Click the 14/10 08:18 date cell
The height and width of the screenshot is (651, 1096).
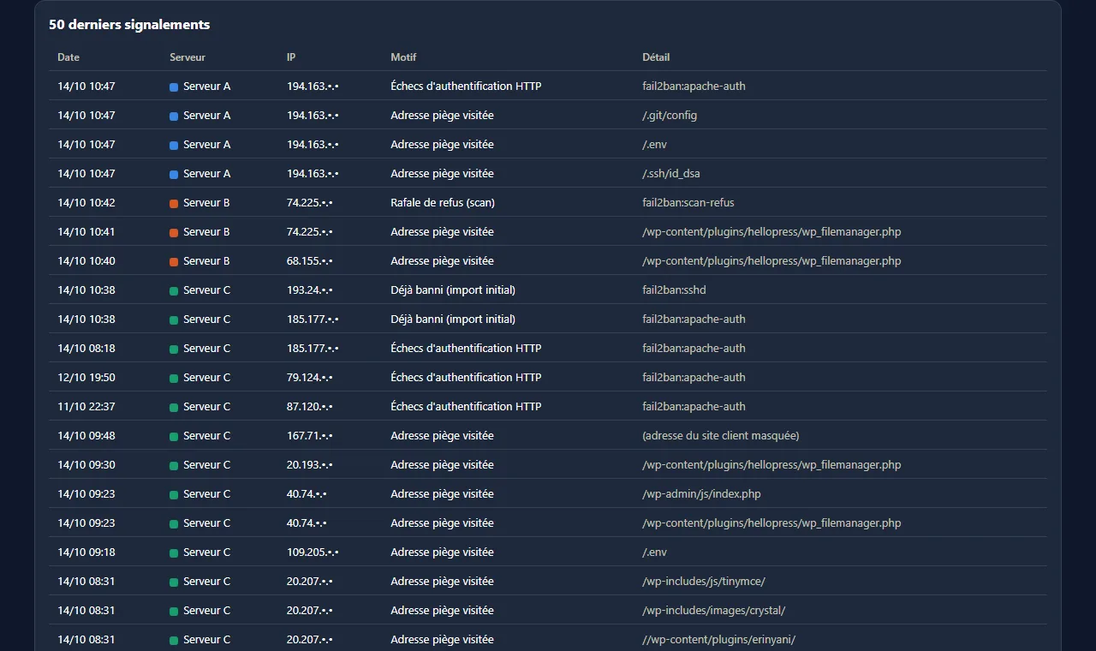(86, 349)
